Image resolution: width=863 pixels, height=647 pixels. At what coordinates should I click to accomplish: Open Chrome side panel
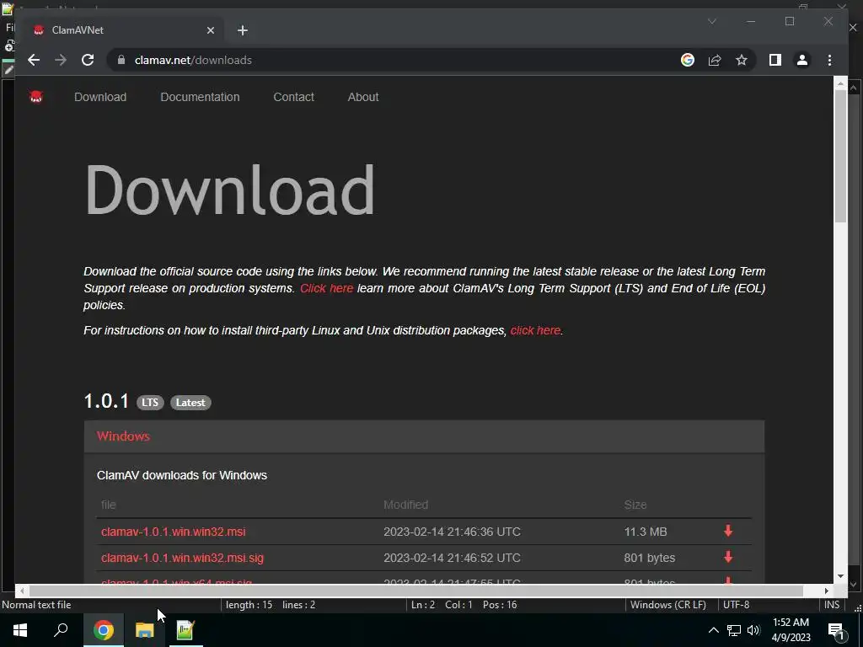[x=775, y=60]
